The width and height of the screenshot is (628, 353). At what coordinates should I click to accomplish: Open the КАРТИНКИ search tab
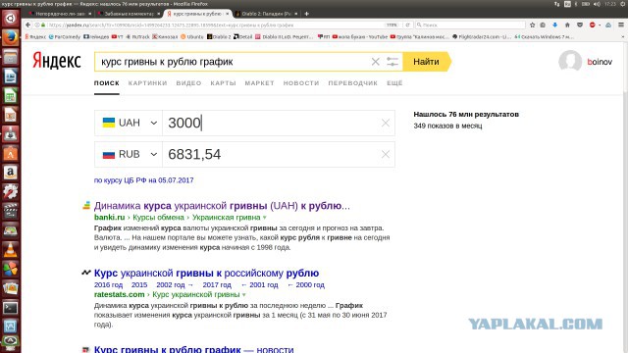tap(147, 83)
